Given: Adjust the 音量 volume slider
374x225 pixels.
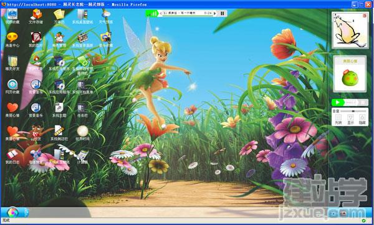Looking at the screenshot, I should click(353, 111).
